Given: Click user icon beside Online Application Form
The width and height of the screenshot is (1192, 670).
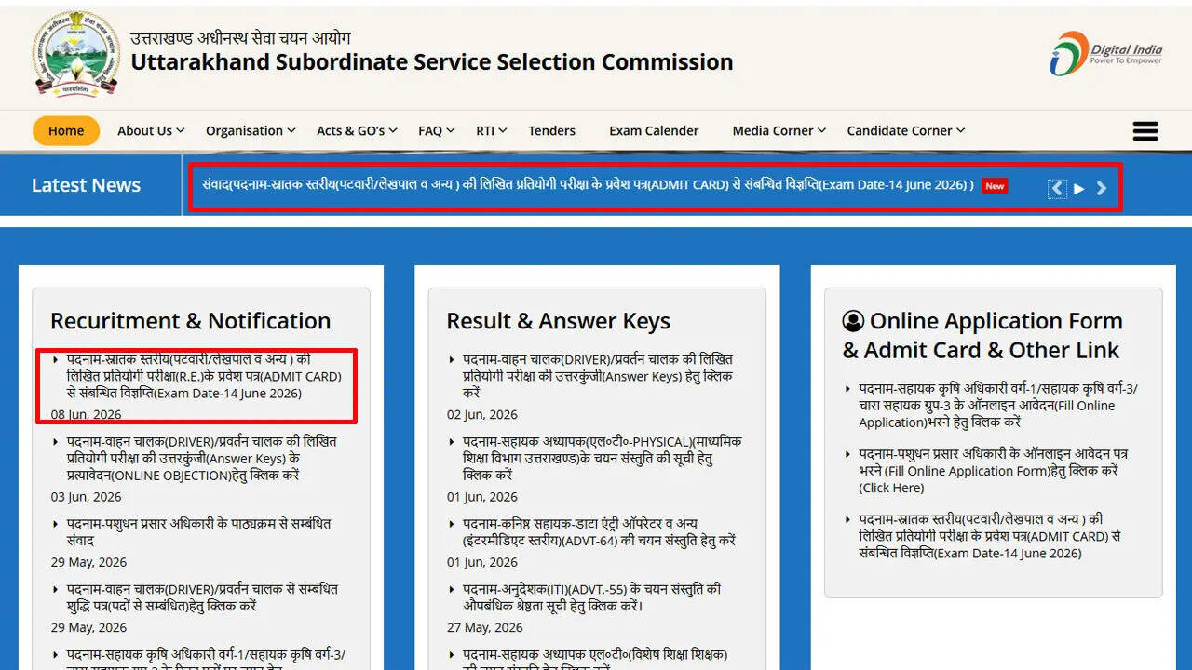Looking at the screenshot, I should point(853,321).
